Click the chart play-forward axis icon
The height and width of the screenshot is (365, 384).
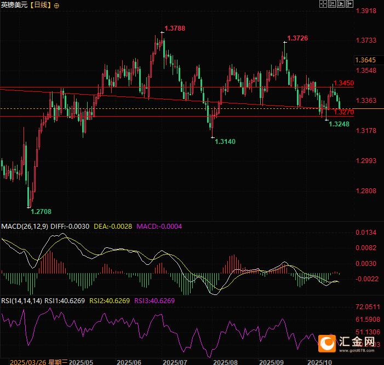tap(341, 4)
